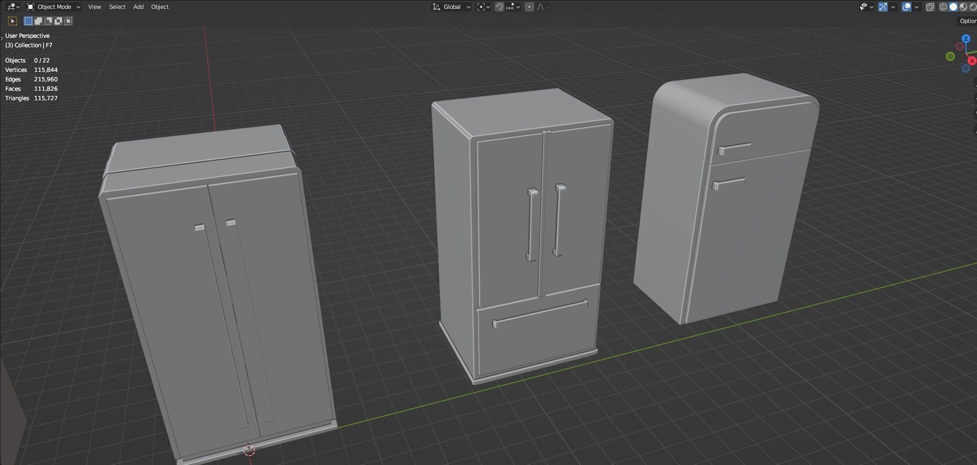
Task: Click the Z axis on navigation gizmo
Action: [965, 39]
